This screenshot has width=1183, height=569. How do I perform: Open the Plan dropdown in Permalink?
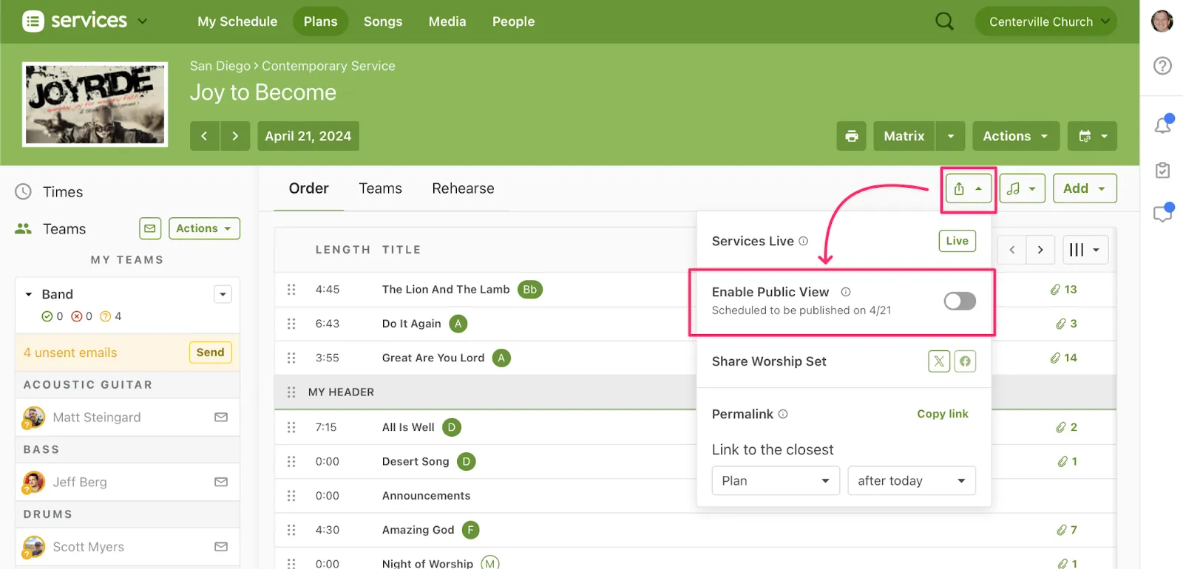point(775,481)
